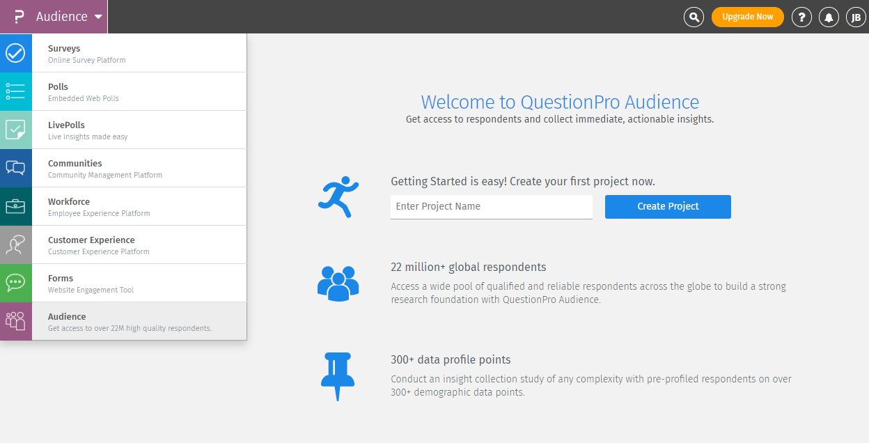The image size is (869, 443).
Task: Click the Communities chat bubbles icon
Action: (x=15, y=167)
